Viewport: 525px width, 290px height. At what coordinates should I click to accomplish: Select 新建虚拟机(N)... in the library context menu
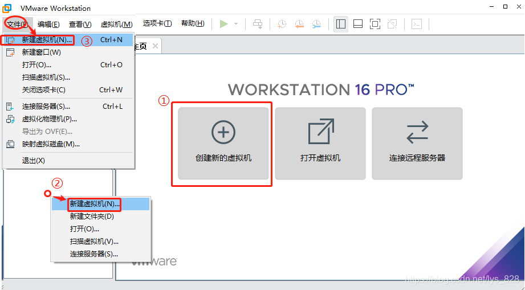tap(100, 204)
